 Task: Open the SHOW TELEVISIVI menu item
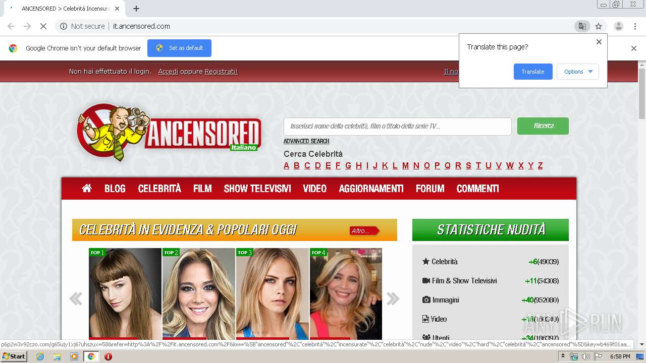(257, 189)
